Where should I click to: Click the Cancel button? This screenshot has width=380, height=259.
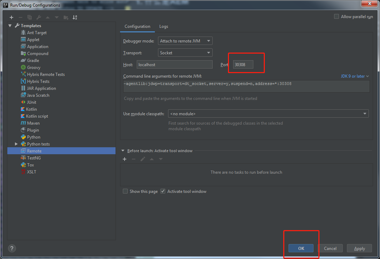pyautogui.click(x=330, y=248)
